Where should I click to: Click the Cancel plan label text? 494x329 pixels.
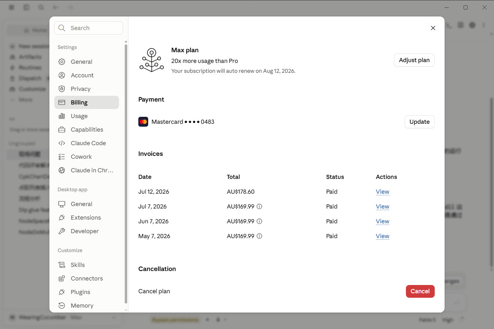click(x=154, y=291)
